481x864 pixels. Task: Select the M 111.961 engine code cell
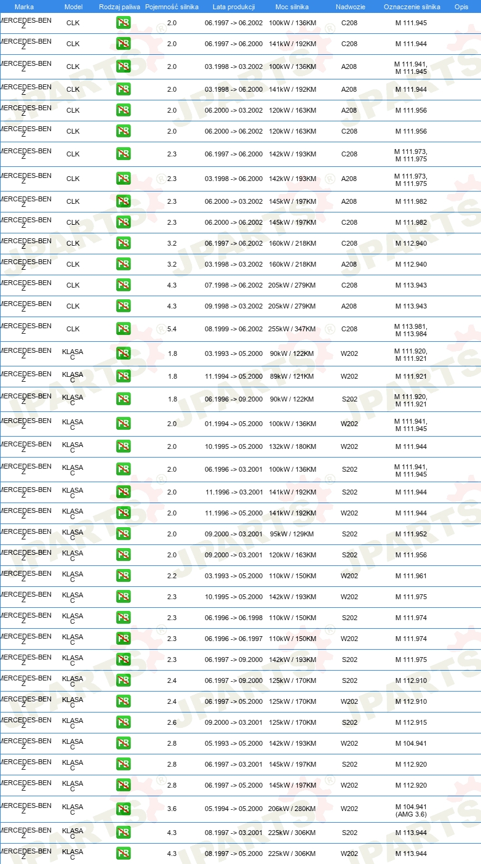pyautogui.click(x=411, y=576)
